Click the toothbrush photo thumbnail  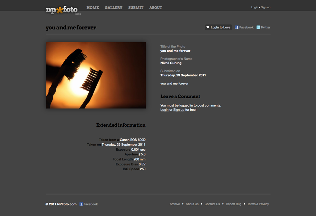96,75
